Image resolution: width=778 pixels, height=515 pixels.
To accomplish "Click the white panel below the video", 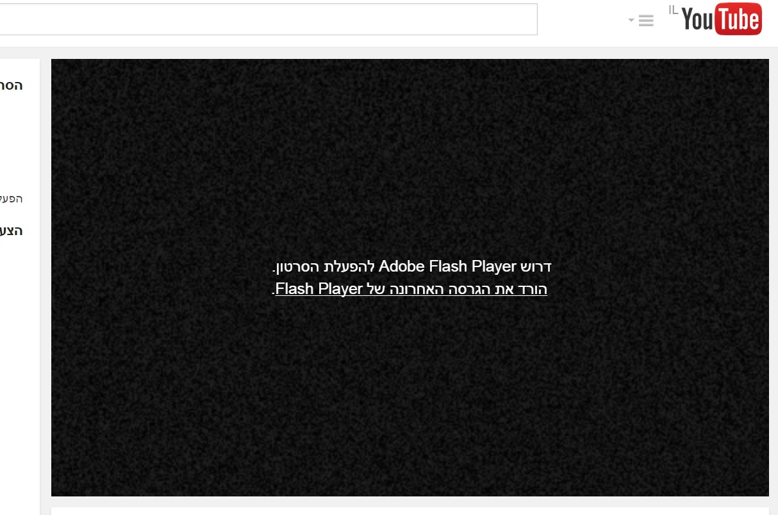I will [410, 511].
